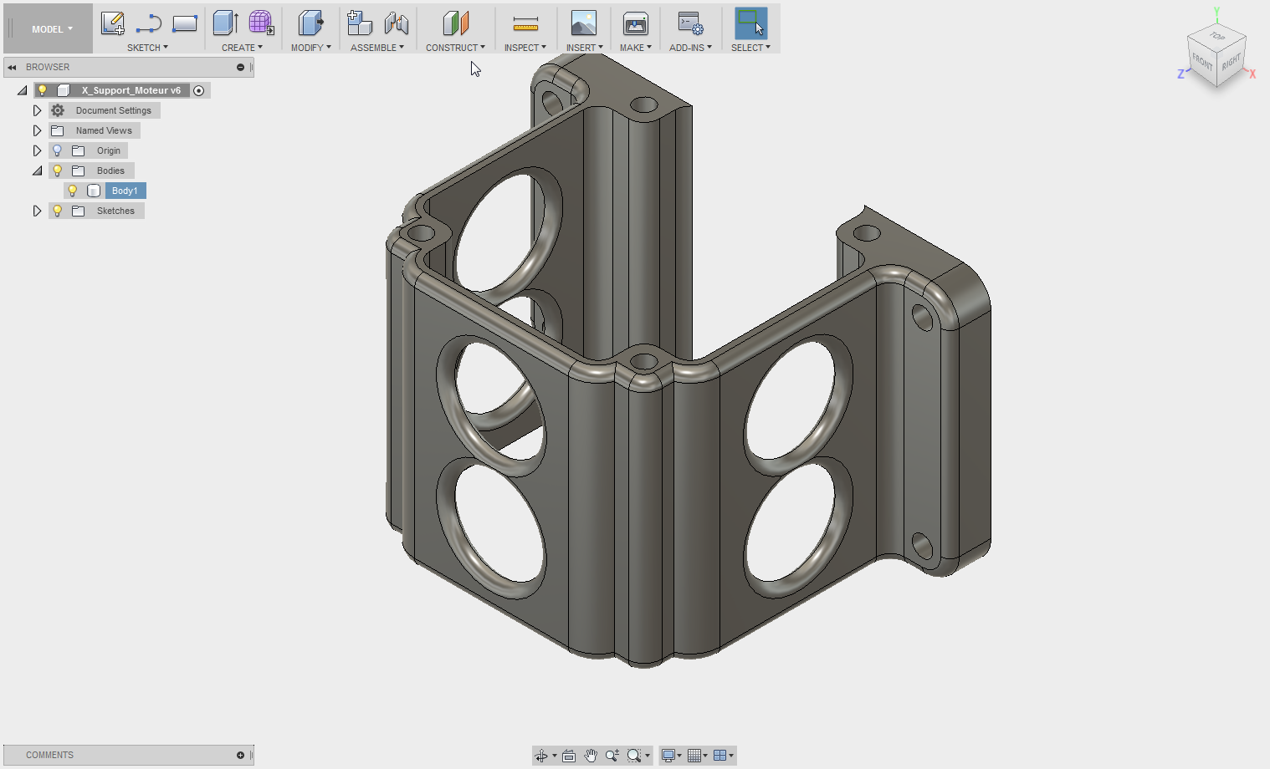Click the Create Form purple mesh icon

[x=261, y=23]
